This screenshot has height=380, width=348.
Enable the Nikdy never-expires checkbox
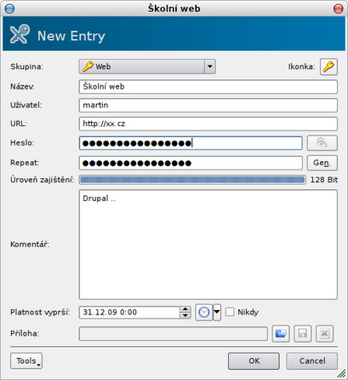tap(230, 312)
